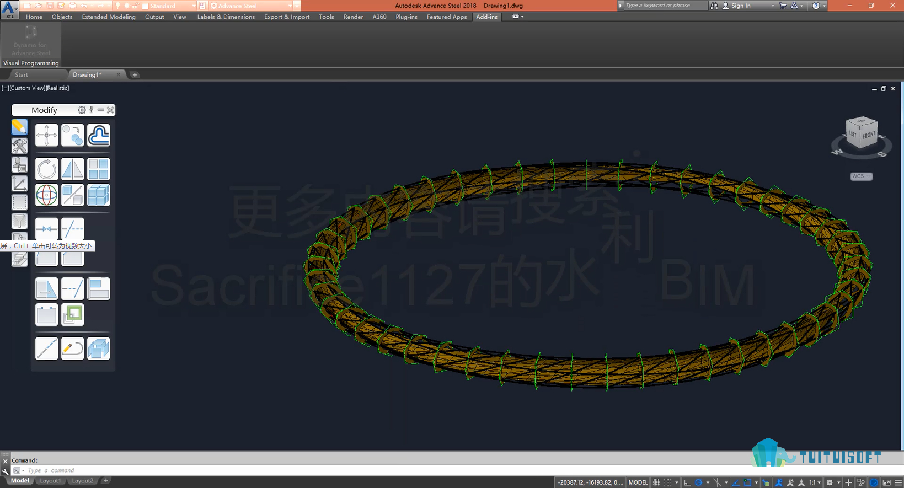Toggle ortho mode in status bar
The image size is (904, 488).
[687, 482]
